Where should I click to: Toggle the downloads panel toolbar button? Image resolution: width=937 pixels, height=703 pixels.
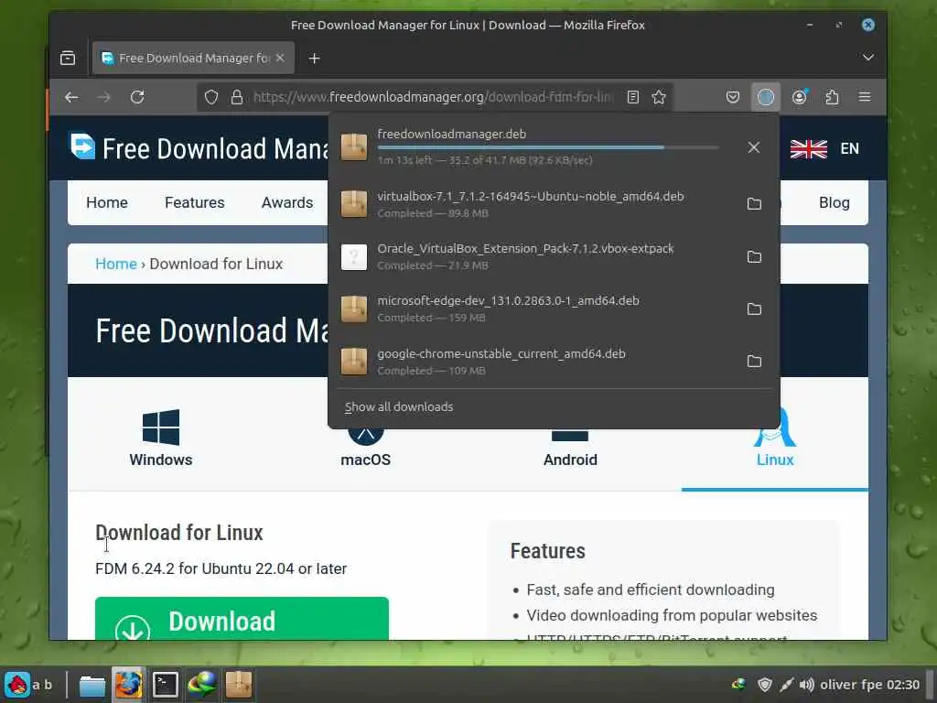coord(766,97)
